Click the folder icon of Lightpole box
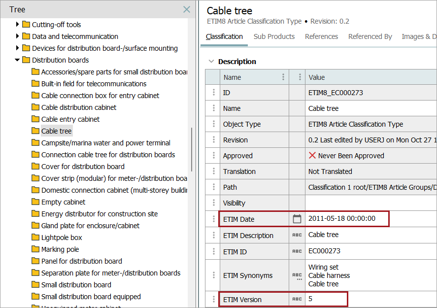This screenshot has width=437, height=308. [x=35, y=238]
